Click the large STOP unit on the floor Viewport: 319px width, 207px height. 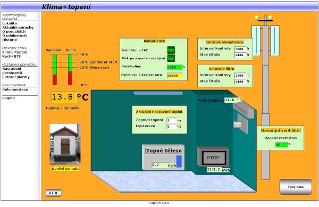[x=213, y=157]
